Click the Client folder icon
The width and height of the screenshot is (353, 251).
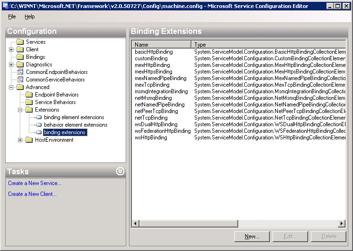[20, 49]
